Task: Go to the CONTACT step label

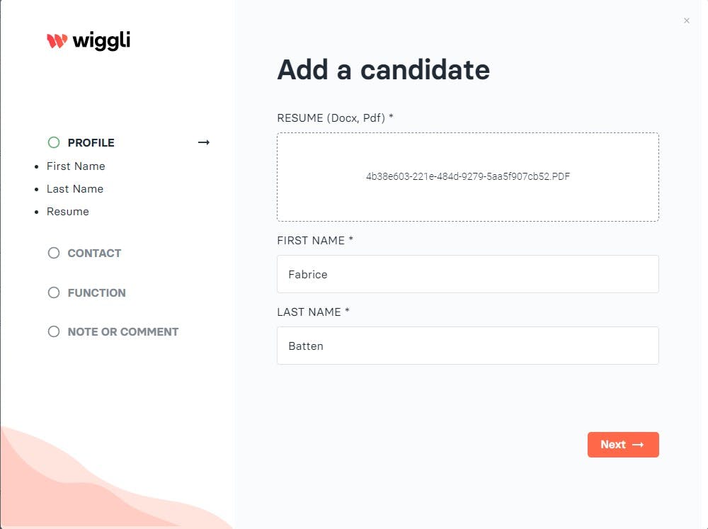Action: pos(94,253)
